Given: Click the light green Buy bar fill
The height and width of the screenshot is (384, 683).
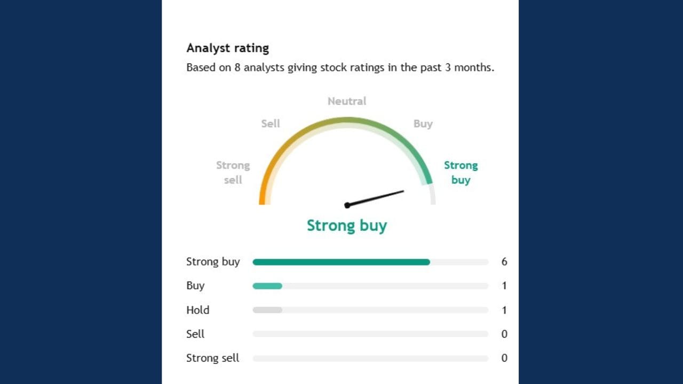Looking at the screenshot, I should [267, 286].
